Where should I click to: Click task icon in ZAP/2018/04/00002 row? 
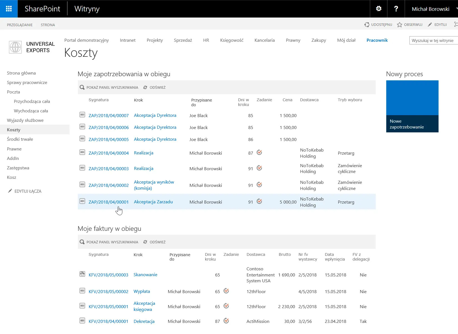pyautogui.click(x=259, y=184)
